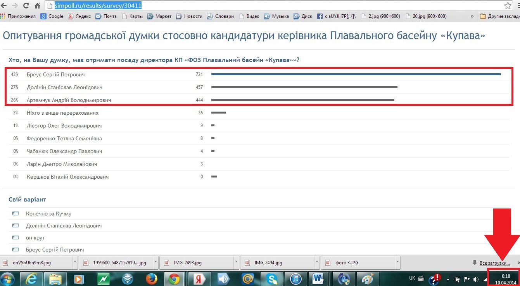
Task: Open the dropdown arrow for onVSbU6n9m8.jpg
Action: coord(75,262)
